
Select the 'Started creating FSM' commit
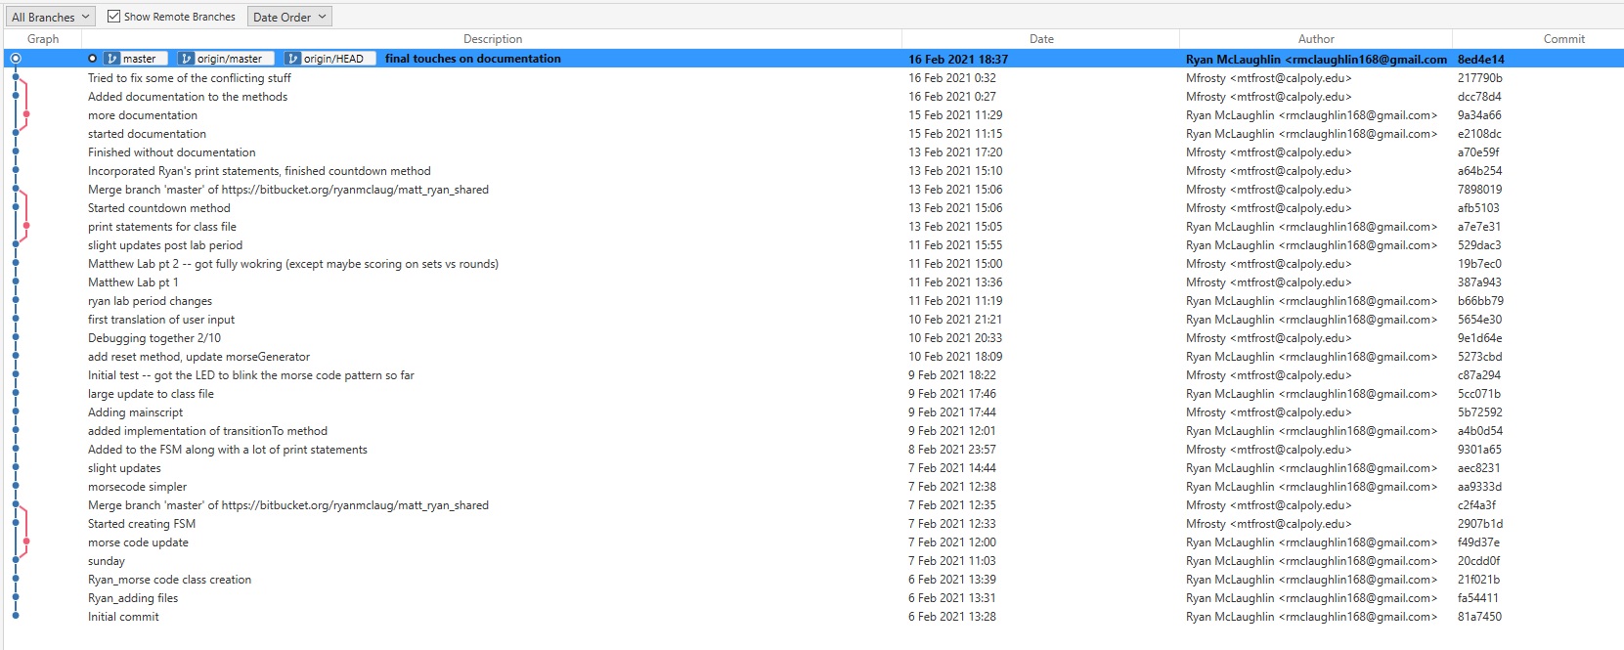142,524
